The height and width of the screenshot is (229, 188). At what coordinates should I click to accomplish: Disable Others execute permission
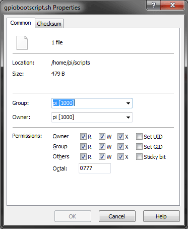(120, 157)
